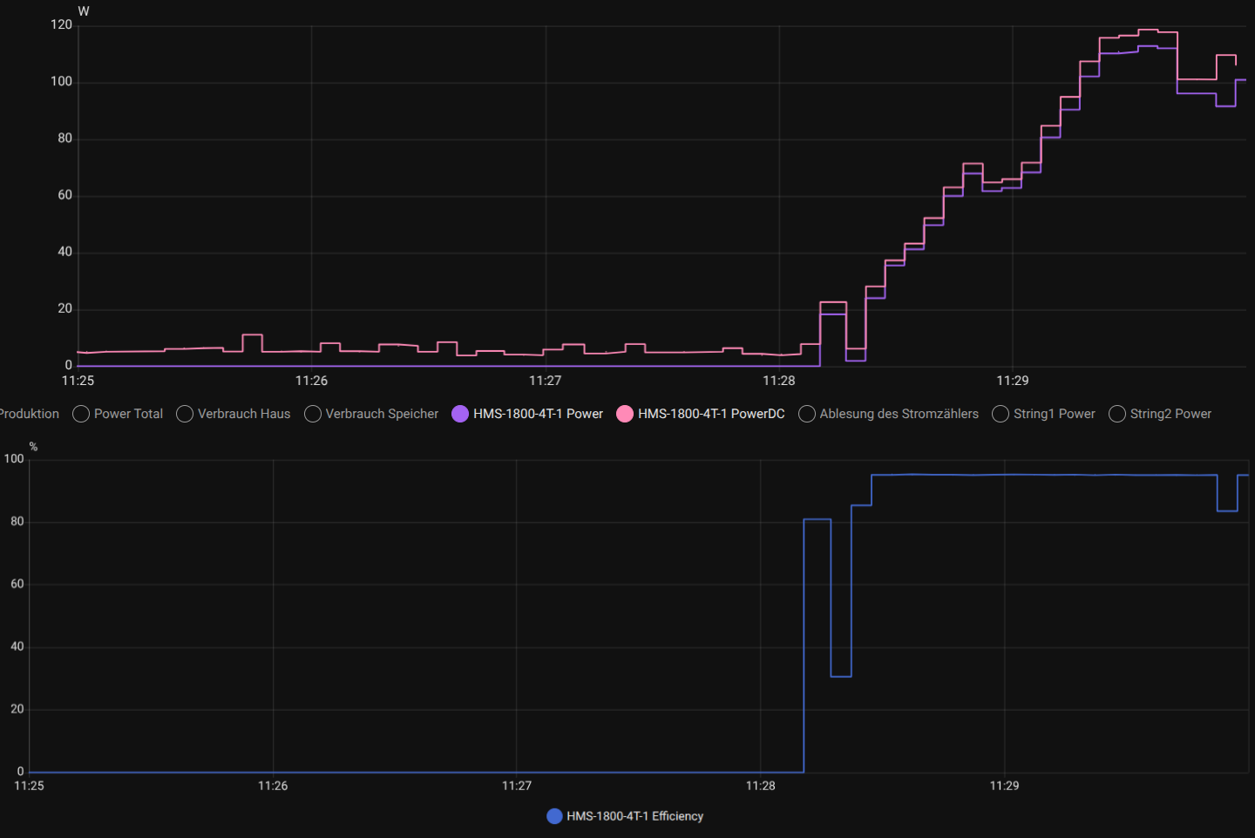1255x838 pixels.
Task: Hide the purple HMS-1800-4T-1 Power series
Action: (x=460, y=414)
